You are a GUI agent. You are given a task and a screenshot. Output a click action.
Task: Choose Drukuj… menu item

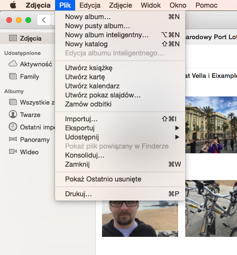point(120,194)
